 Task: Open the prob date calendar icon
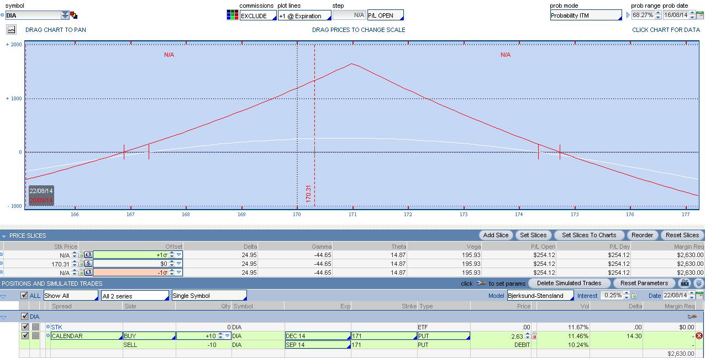tap(699, 15)
